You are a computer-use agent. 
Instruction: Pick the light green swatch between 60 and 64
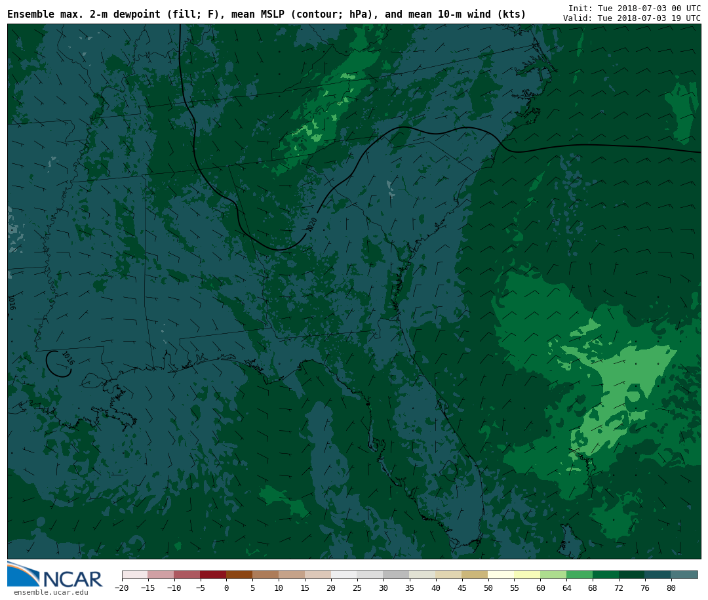[553, 574]
